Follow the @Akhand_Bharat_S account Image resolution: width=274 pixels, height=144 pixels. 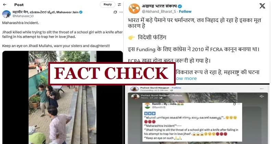pos(185,12)
